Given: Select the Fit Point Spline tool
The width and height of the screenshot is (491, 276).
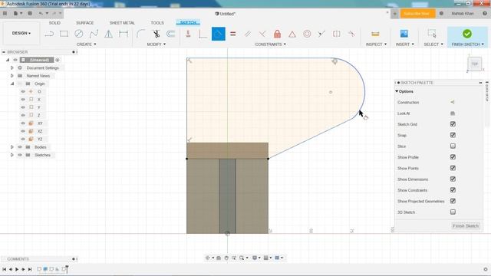Looking at the screenshot, I should click(94, 34).
